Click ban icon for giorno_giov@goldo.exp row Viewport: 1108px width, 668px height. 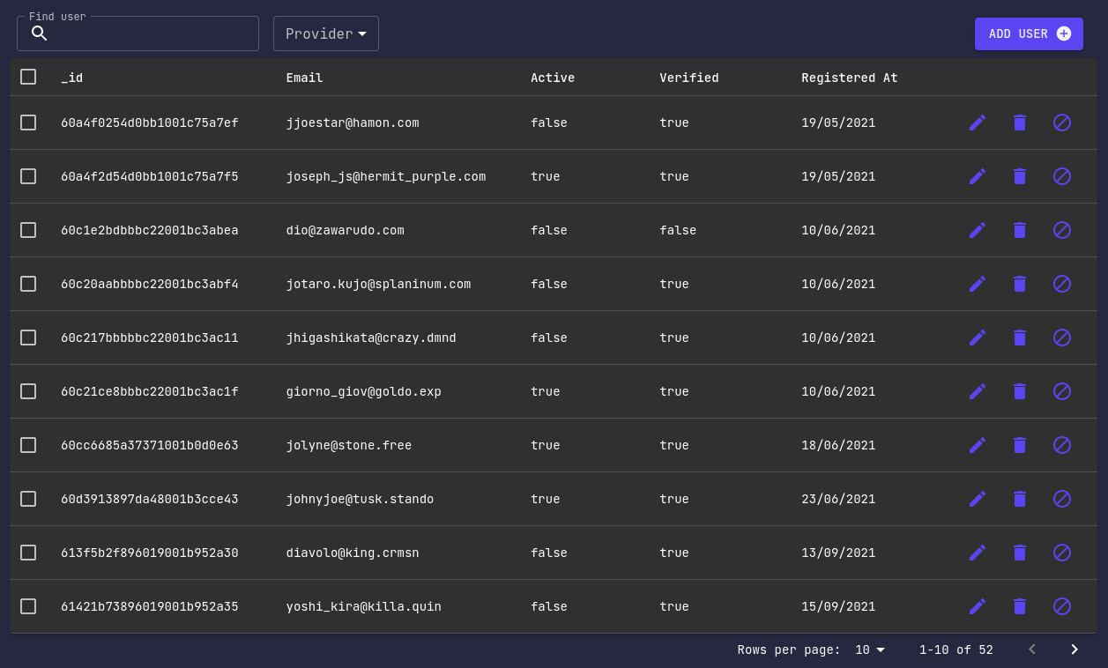coord(1062,391)
